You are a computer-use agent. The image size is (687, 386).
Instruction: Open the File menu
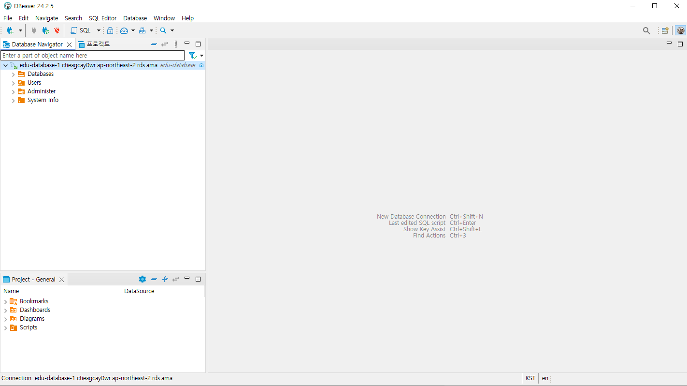8,18
